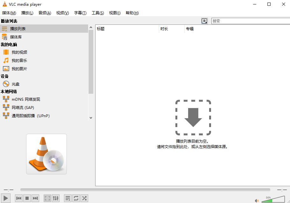Enable loop playback
The height and width of the screenshot is (203, 290).
76,198
